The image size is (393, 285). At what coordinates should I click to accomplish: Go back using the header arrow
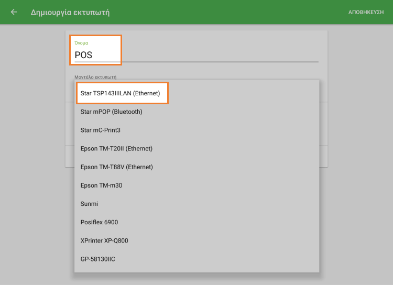[x=14, y=12]
